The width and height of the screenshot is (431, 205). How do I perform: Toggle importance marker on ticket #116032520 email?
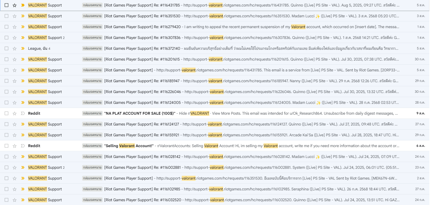tap(23, 200)
